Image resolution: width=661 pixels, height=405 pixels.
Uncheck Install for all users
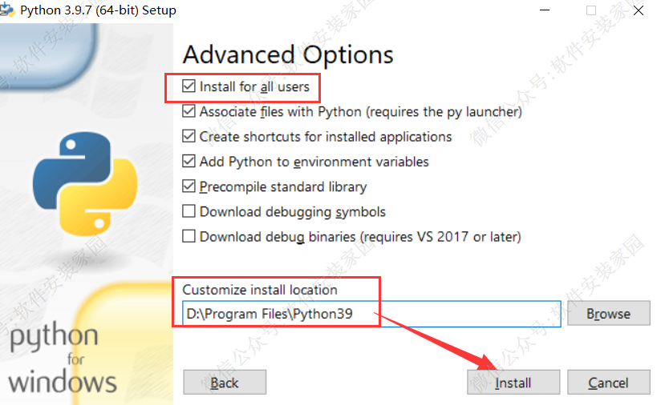pos(189,86)
